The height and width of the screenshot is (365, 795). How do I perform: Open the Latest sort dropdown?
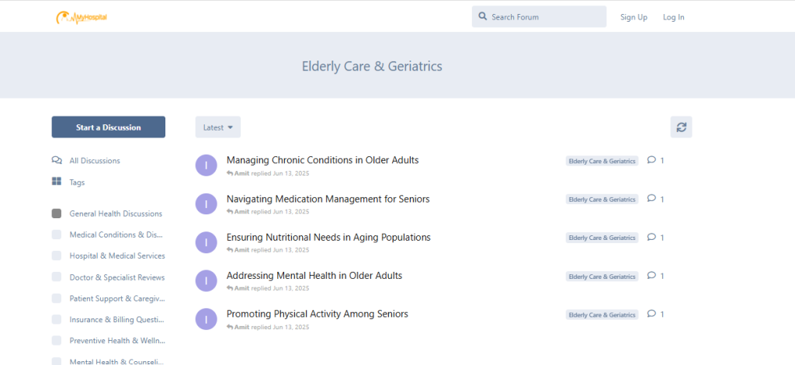click(x=217, y=127)
